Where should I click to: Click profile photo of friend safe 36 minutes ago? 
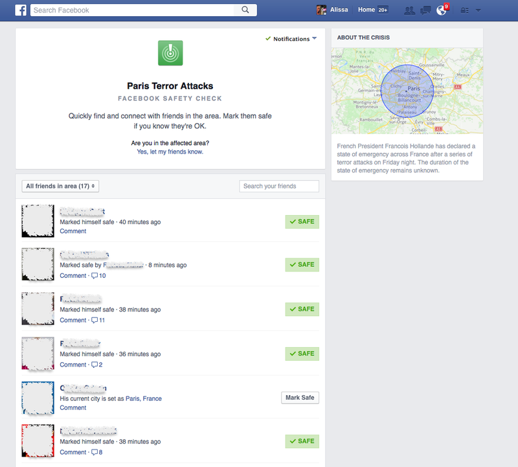point(38,353)
